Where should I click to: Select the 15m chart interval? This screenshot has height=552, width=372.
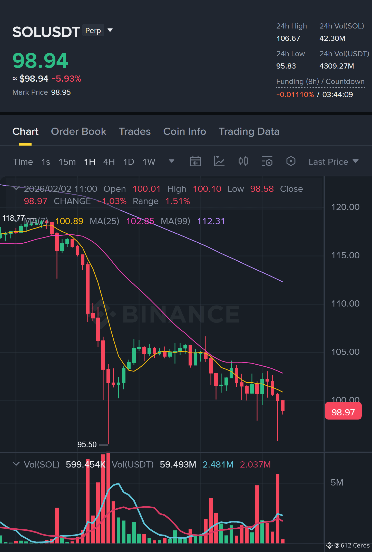coord(67,162)
